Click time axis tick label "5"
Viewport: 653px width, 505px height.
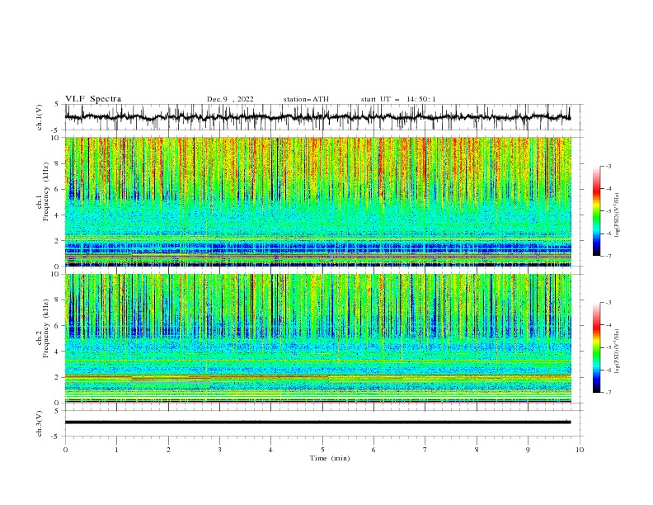coord(322,450)
